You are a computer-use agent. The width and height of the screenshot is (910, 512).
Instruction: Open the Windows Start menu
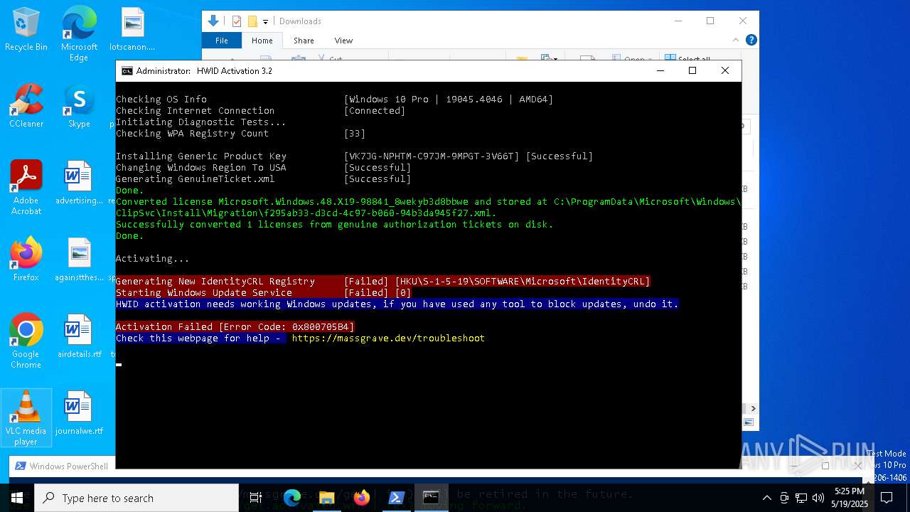tap(17, 498)
